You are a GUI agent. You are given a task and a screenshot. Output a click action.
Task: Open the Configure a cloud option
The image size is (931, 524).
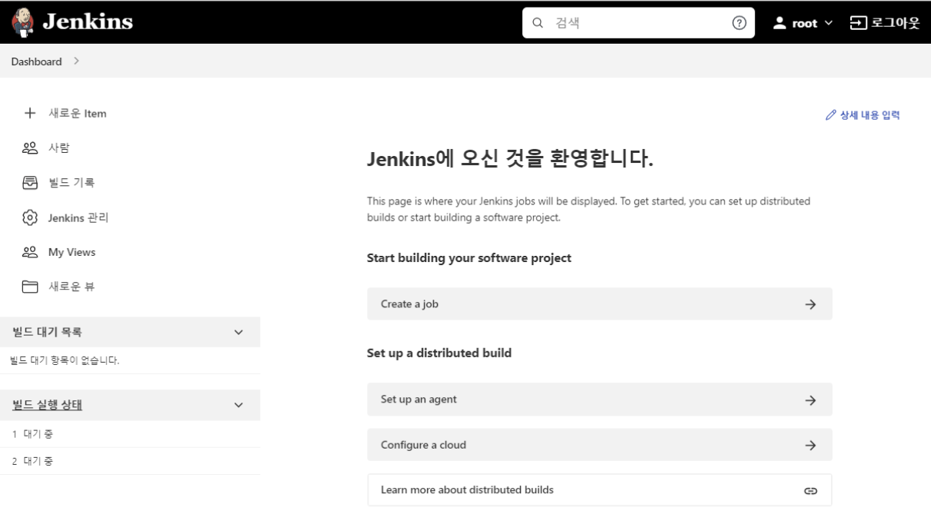click(x=599, y=445)
